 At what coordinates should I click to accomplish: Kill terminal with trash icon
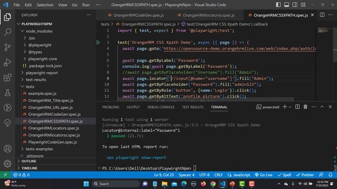(x=305, y=107)
